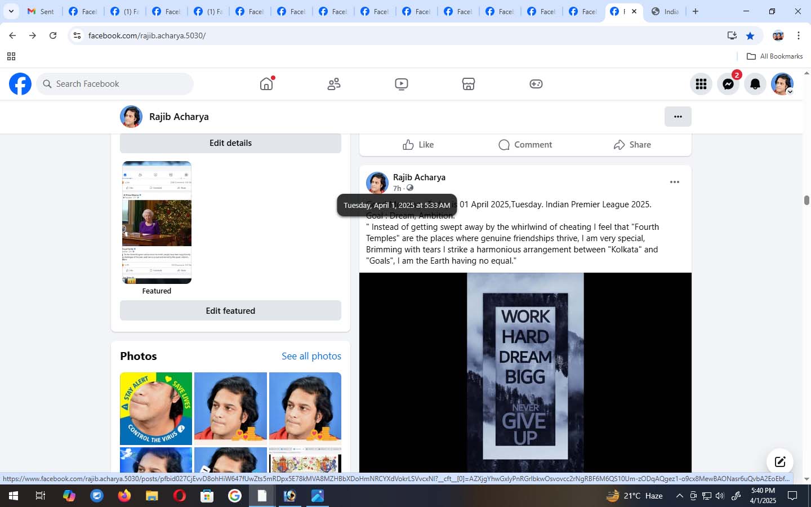Click the install app icon in the address bar

732,35
